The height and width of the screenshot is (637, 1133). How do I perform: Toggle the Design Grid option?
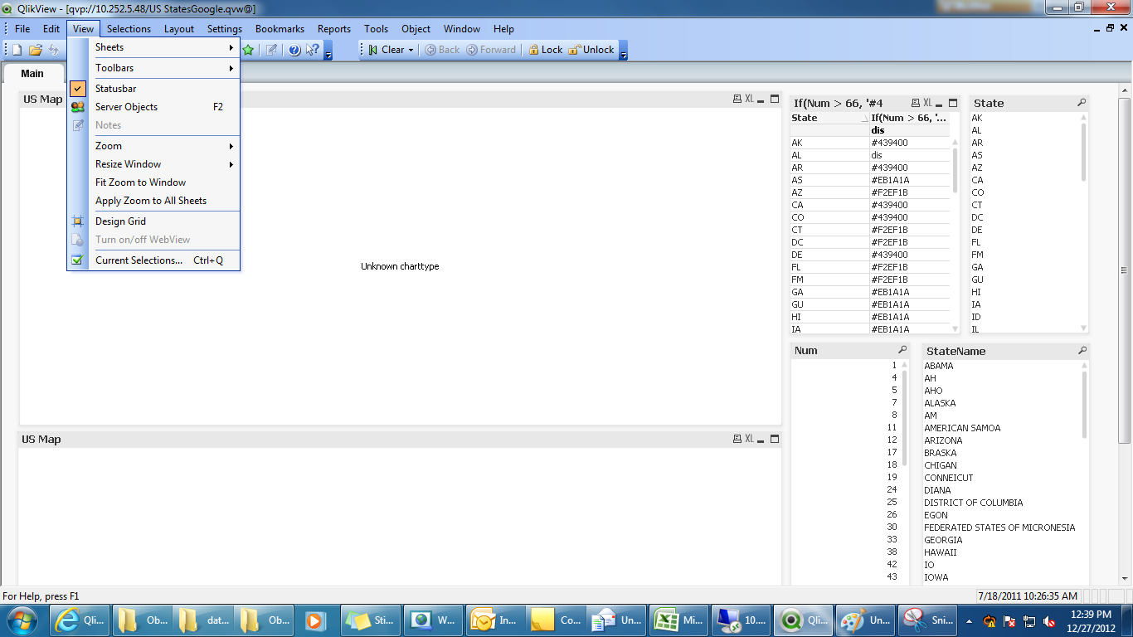click(153, 221)
